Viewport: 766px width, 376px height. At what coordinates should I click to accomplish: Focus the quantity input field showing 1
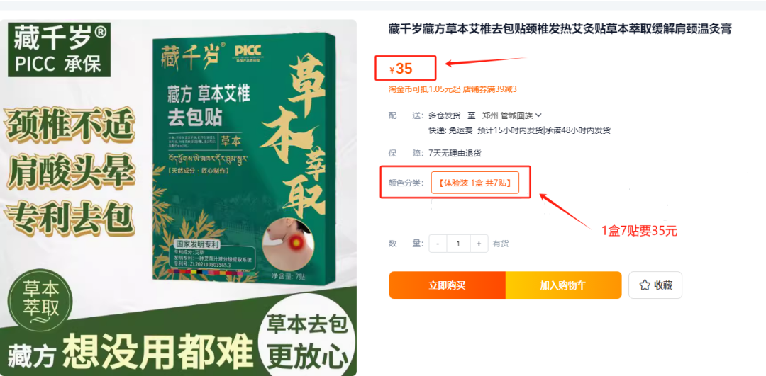pos(458,244)
